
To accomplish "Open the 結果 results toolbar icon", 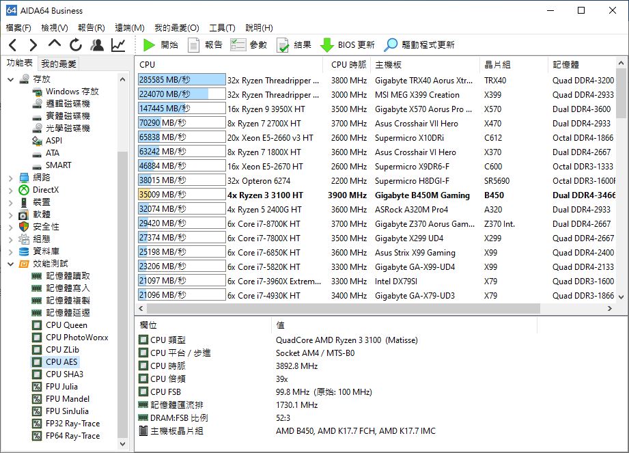I will point(294,45).
